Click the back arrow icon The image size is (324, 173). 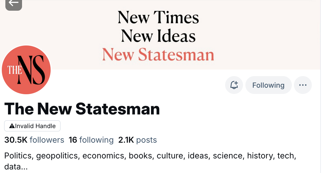pos(13,3)
